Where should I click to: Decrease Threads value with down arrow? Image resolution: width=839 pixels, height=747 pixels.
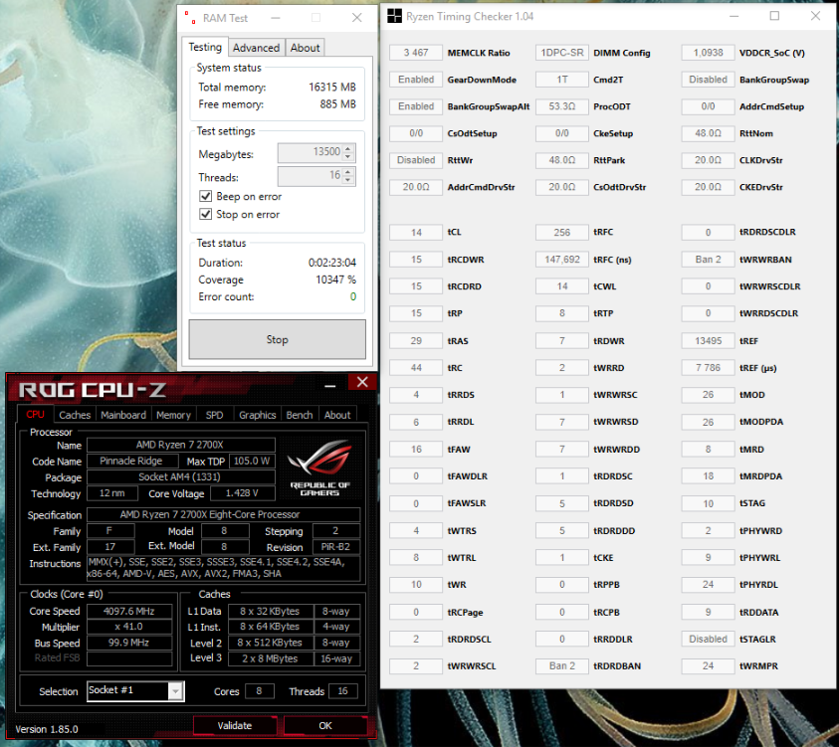point(348,180)
